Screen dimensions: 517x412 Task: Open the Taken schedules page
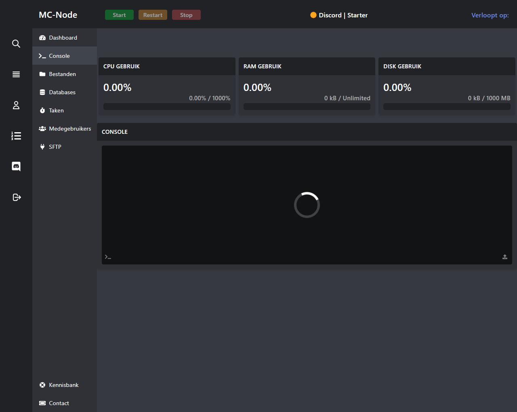[x=56, y=110]
